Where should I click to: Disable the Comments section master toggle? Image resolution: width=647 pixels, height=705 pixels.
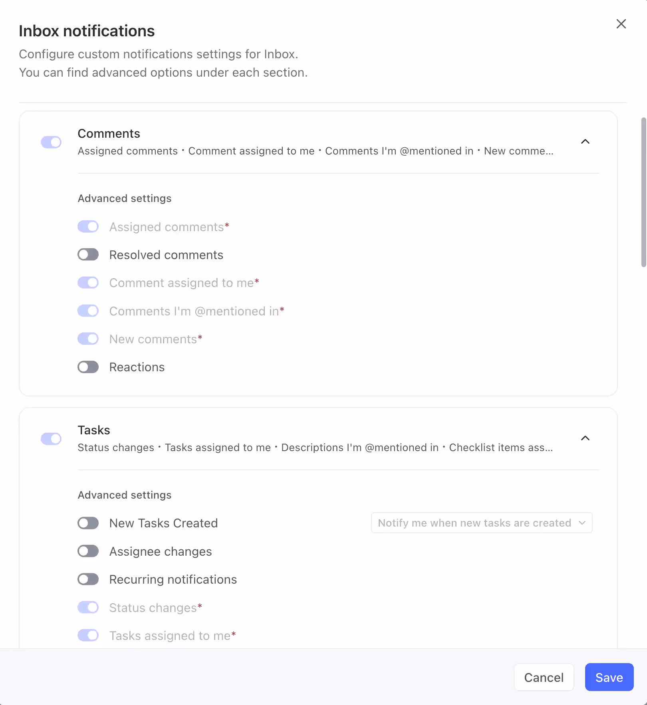tap(51, 142)
